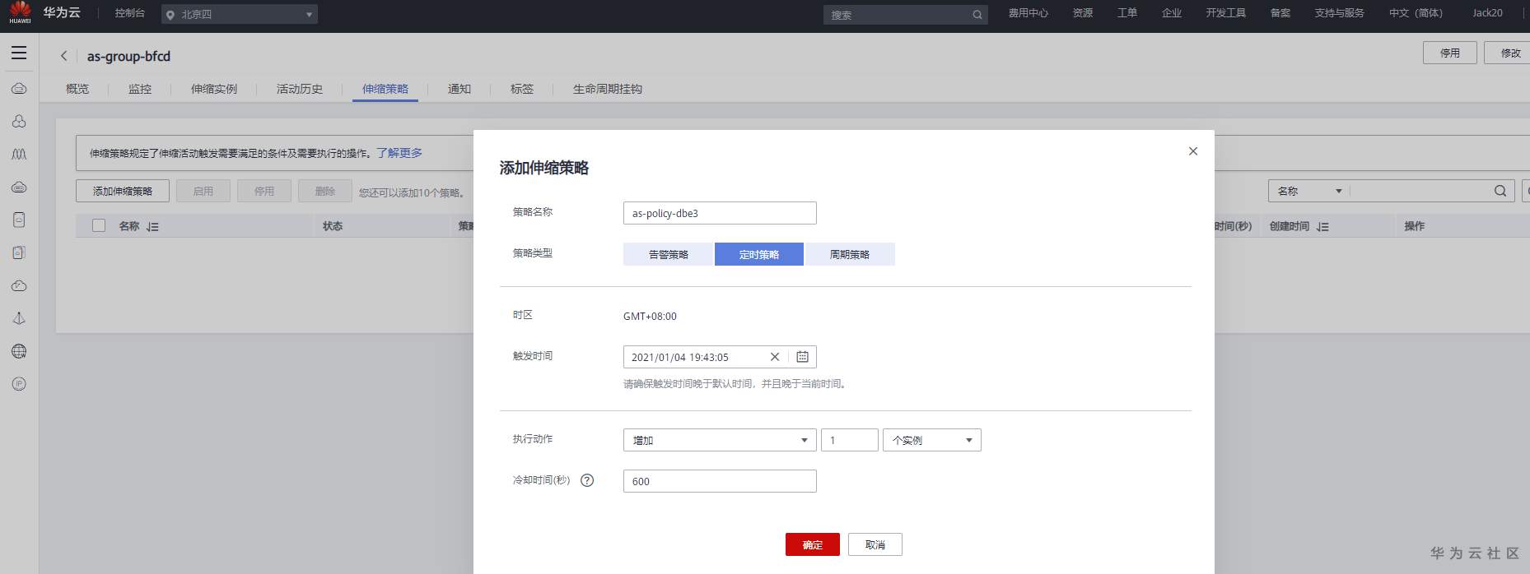Click the help icon next to 冷却时间(秒)
The image size is (1530, 574).
[x=587, y=480]
